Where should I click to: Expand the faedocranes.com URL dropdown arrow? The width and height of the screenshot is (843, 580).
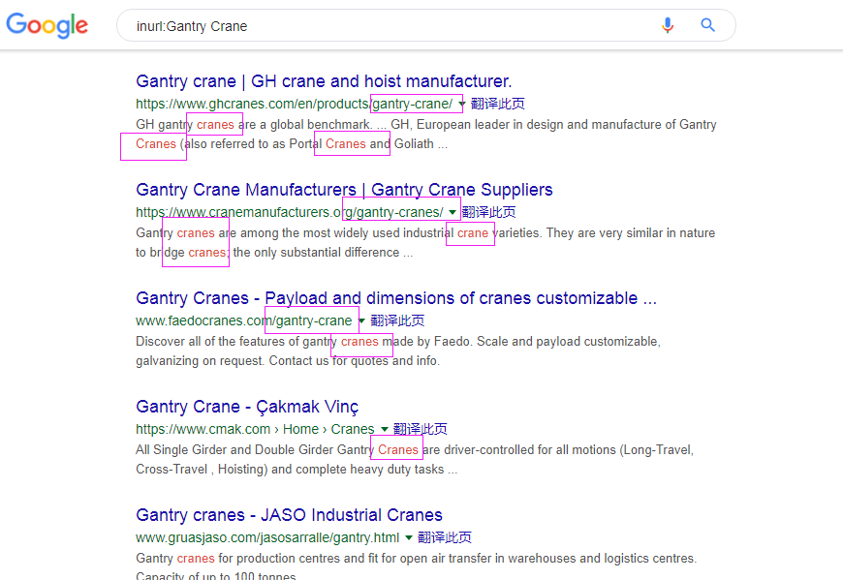361,321
